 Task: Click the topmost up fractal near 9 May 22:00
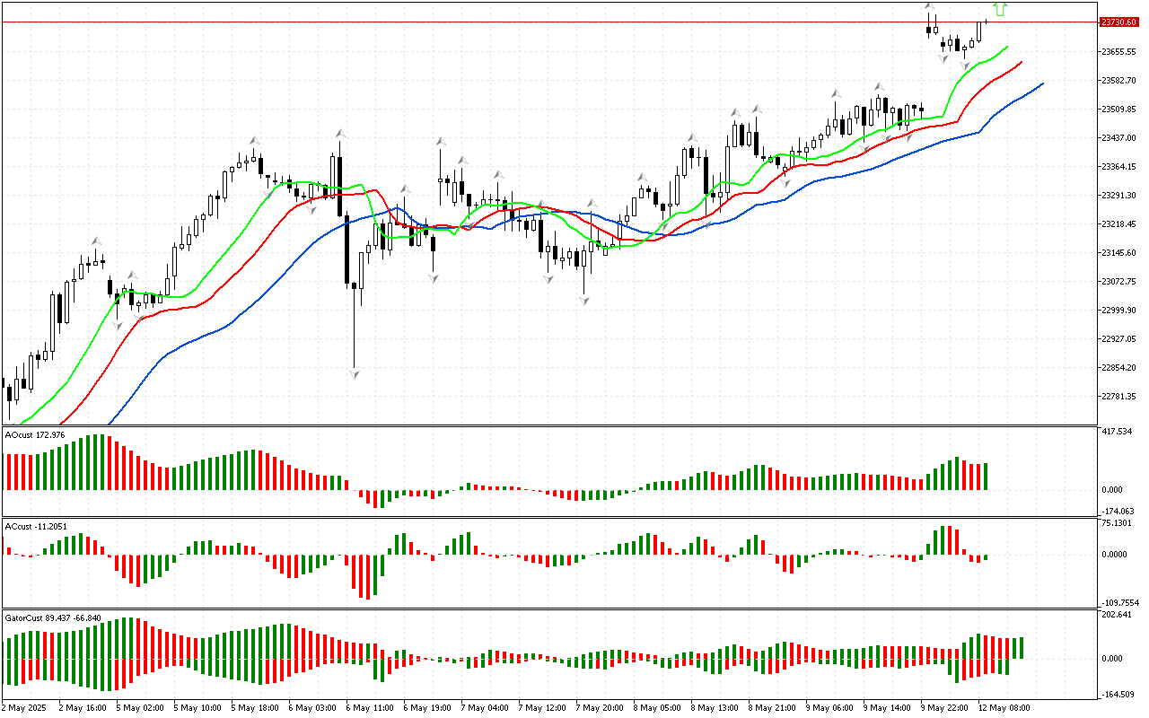coord(929,6)
